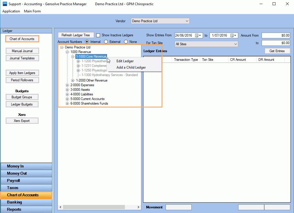Open the Vendor dropdown
This screenshot has width=294, height=213.
point(187,21)
